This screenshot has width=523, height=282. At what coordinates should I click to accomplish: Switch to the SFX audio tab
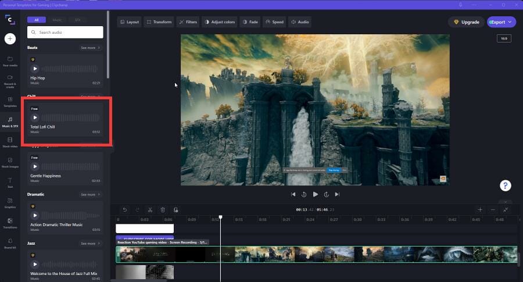tap(77, 20)
